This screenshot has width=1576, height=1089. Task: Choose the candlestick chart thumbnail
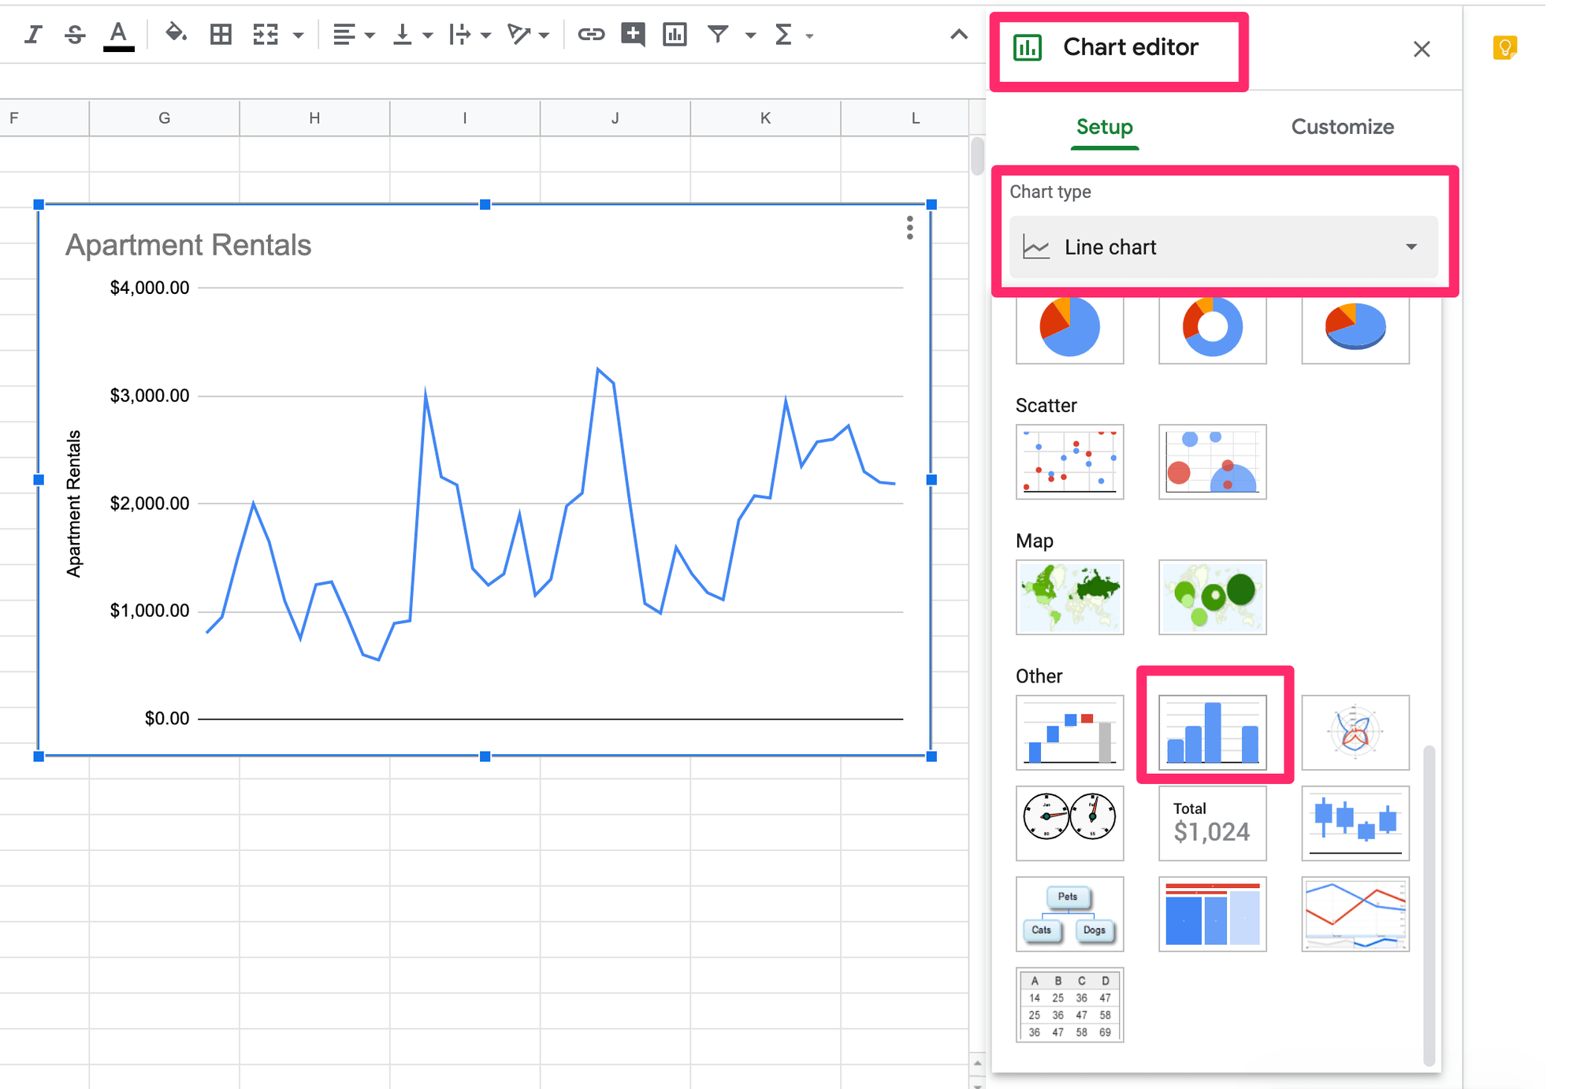1355,823
